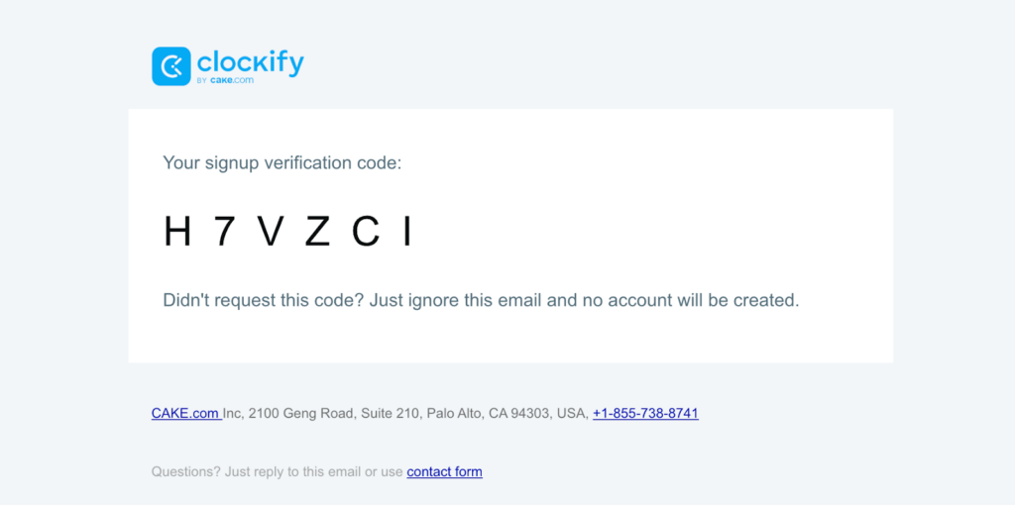Click the Clockify wordmark text
The image size is (1015, 506).
(x=250, y=61)
